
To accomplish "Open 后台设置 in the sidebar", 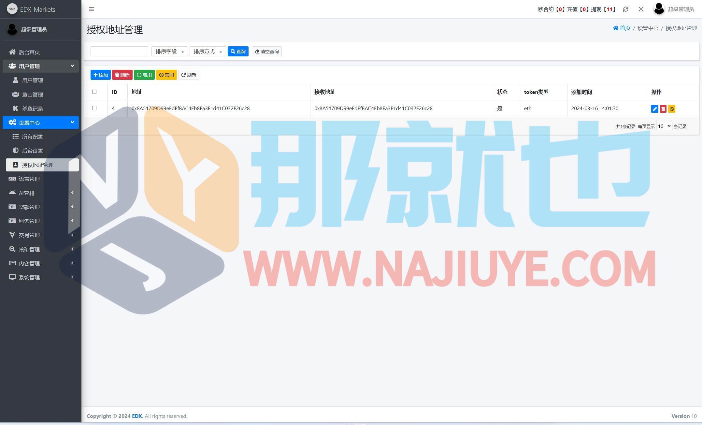I will pos(32,151).
